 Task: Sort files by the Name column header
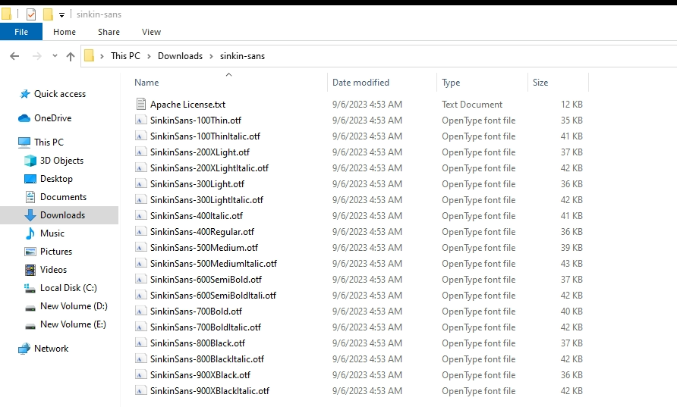146,83
